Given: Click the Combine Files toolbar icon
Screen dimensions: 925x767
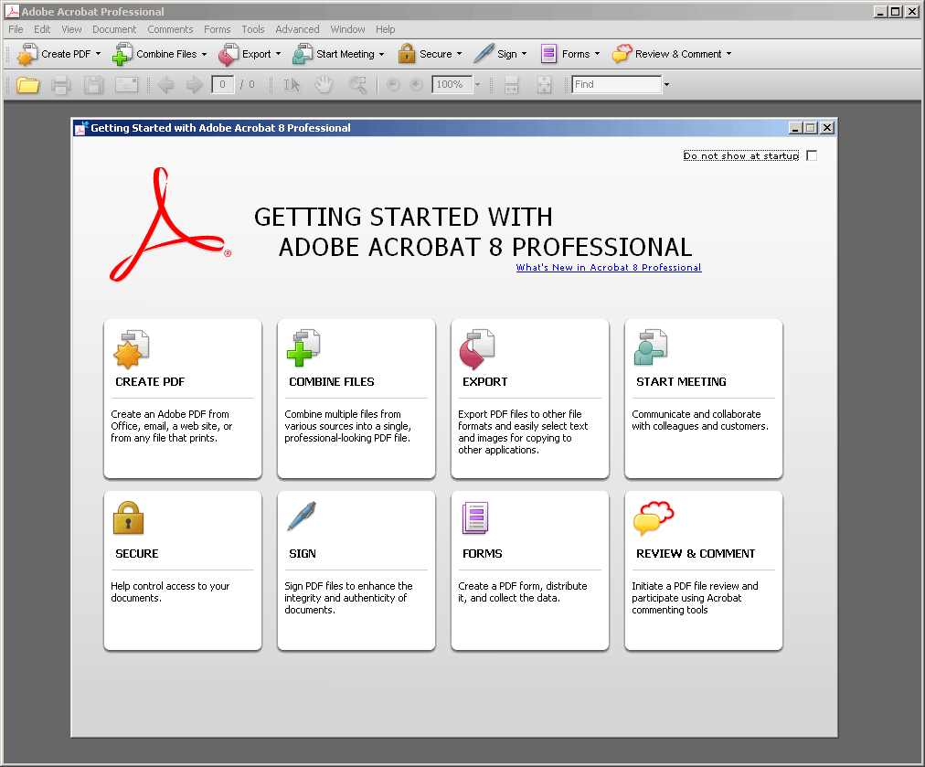Looking at the screenshot, I should coord(122,54).
